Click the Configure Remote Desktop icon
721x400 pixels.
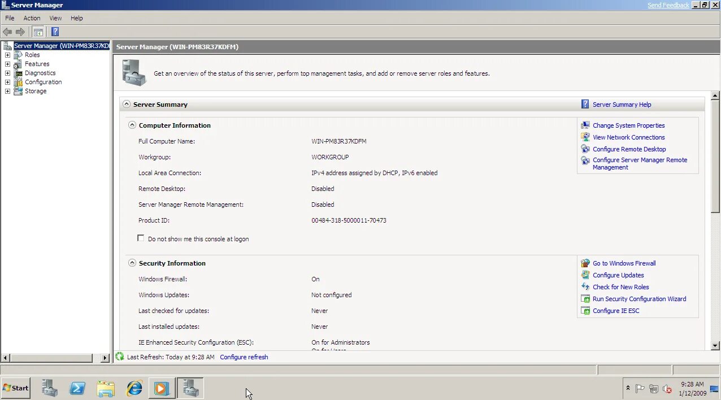point(585,149)
